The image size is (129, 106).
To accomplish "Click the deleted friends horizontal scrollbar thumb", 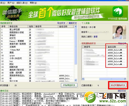I will [111, 79].
